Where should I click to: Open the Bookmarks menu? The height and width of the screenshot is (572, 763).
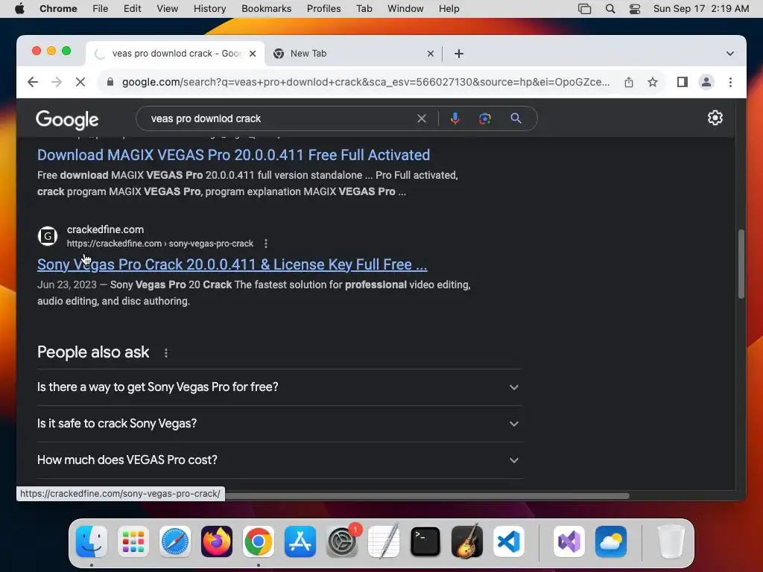267,9
